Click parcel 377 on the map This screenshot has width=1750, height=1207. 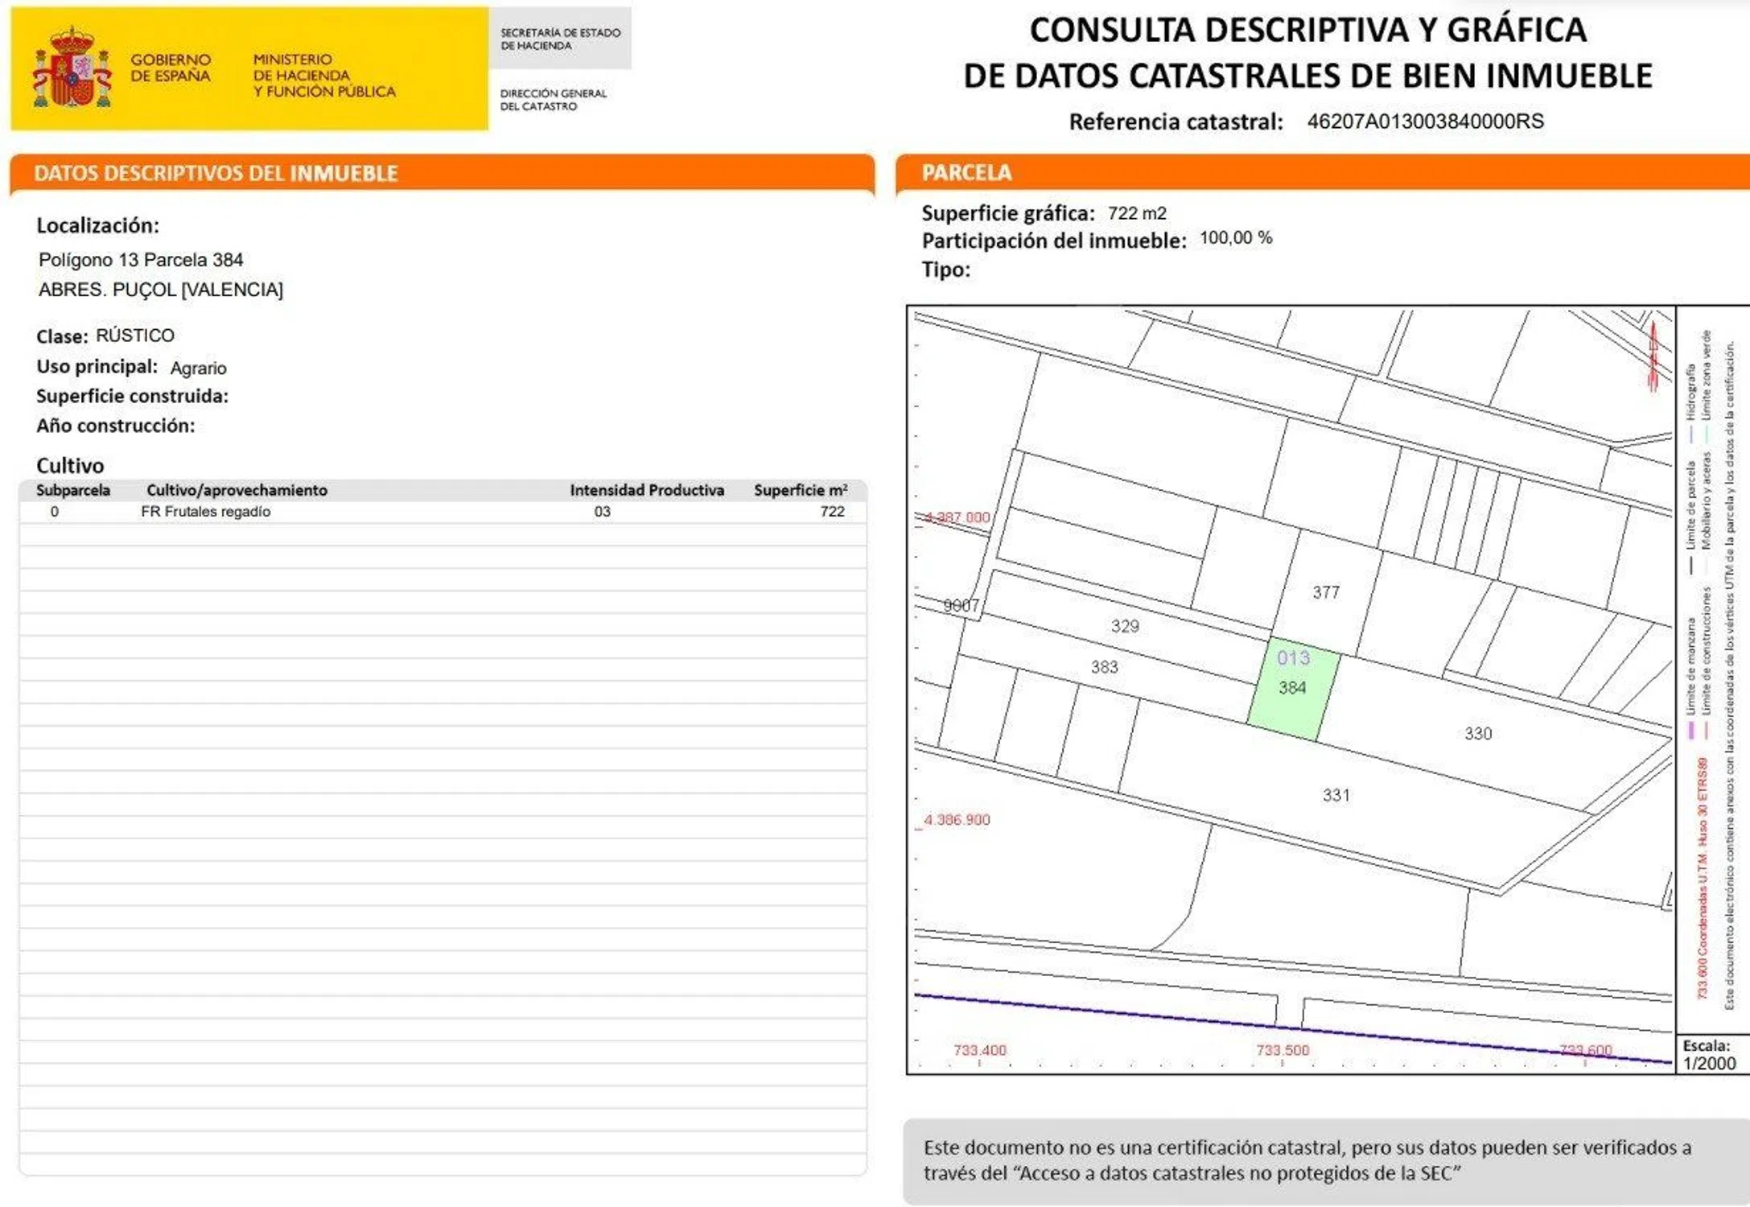[1326, 592]
